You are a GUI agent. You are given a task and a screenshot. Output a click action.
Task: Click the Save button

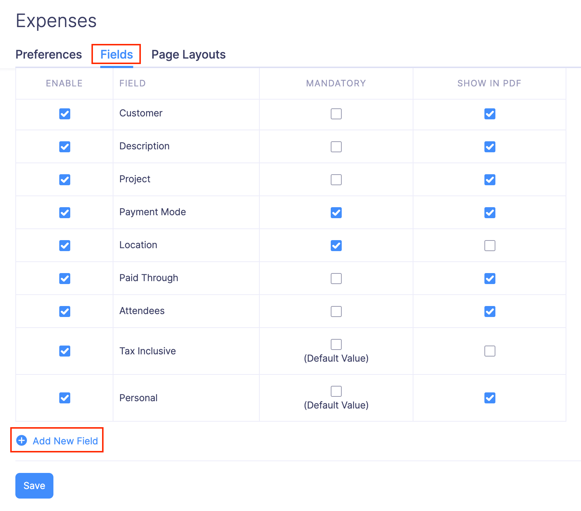point(34,486)
